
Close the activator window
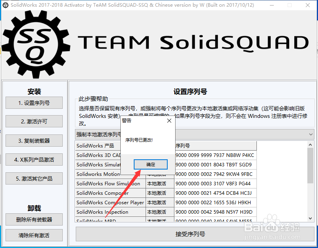pyautogui.click(x=308, y=5)
